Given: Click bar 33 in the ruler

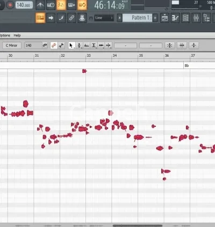Looking at the screenshot, I should pos(89,56).
